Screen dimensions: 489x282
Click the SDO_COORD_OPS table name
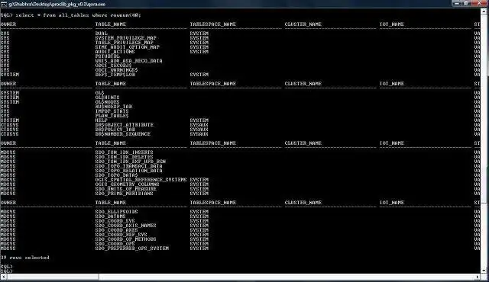click(115, 244)
